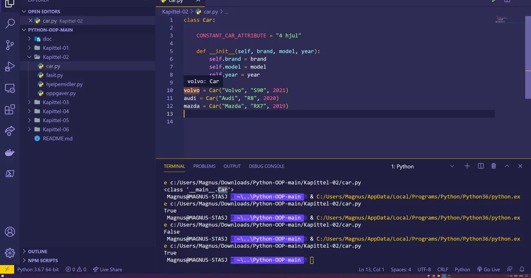531x278 pixels.
Task: Switch to the Problems tab
Action: click(x=204, y=166)
